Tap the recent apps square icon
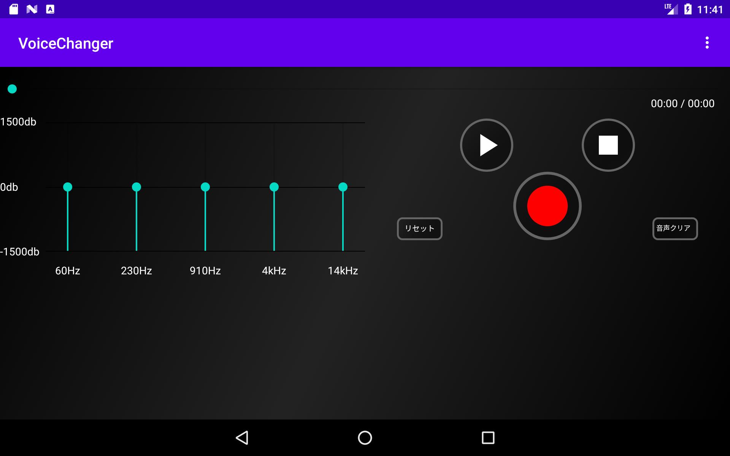730x456 pixels. pyautogui.click(x=488, y=438)
